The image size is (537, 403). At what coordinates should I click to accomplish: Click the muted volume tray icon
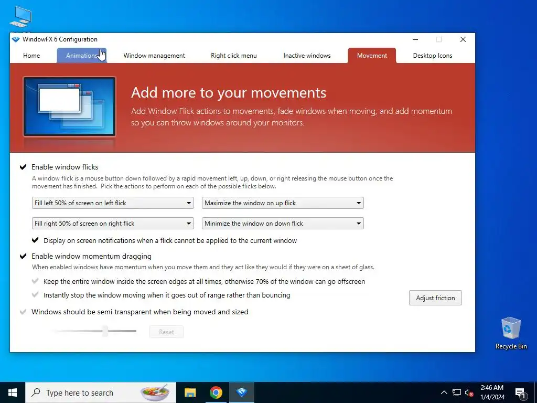pyautogui.click(x=469, y=393)
